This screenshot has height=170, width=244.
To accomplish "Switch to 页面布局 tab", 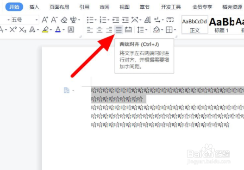I will click(x=59, y=7).
